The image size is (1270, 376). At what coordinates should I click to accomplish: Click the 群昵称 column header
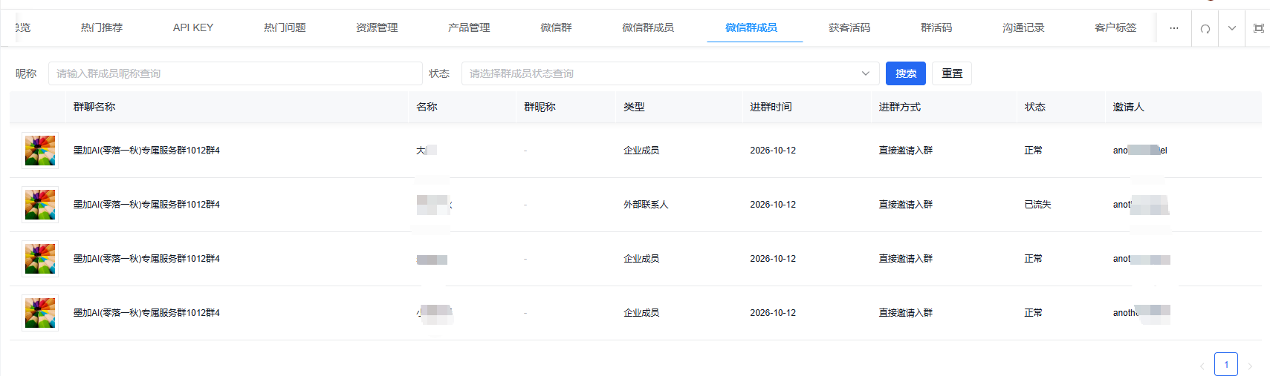tap(540, 107)
